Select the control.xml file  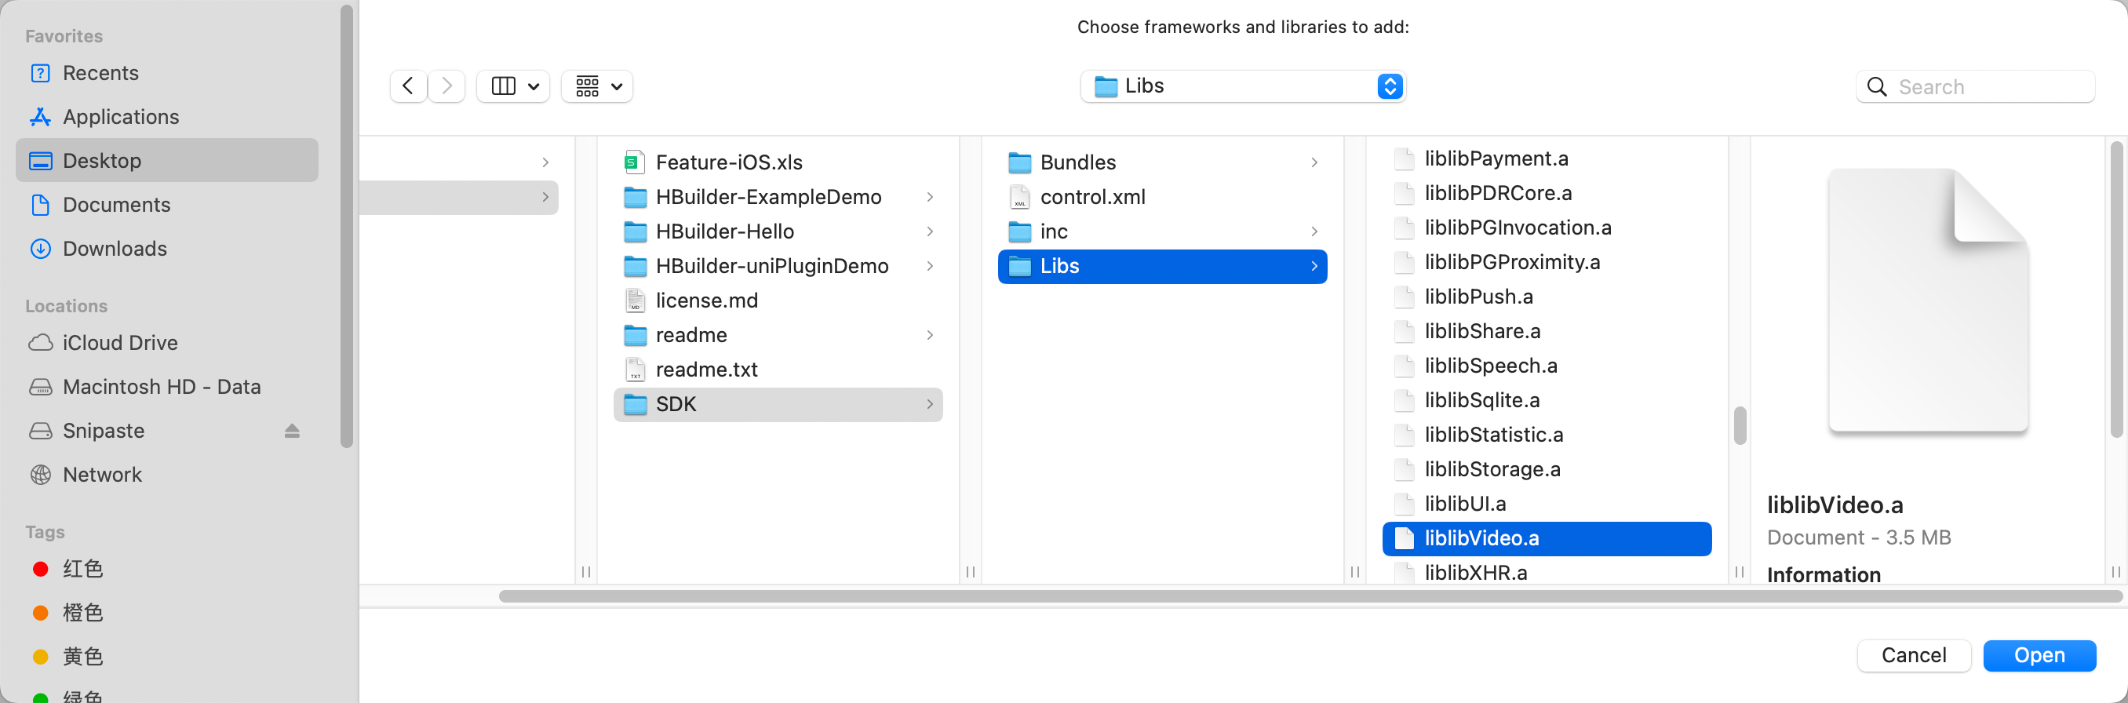tap(1092, 197)
